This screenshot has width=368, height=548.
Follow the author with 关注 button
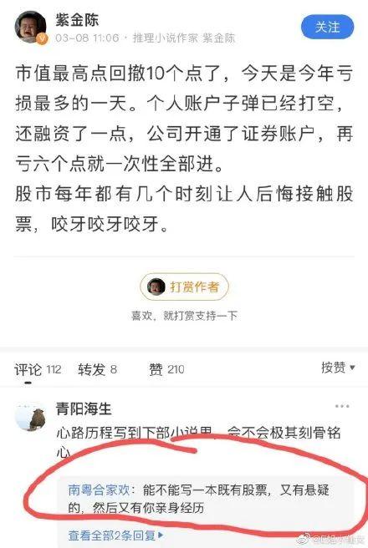click(327, 27)
